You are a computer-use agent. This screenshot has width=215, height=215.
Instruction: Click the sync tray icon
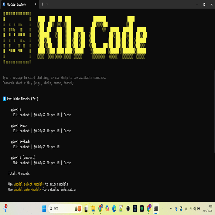tap(181, 209)
